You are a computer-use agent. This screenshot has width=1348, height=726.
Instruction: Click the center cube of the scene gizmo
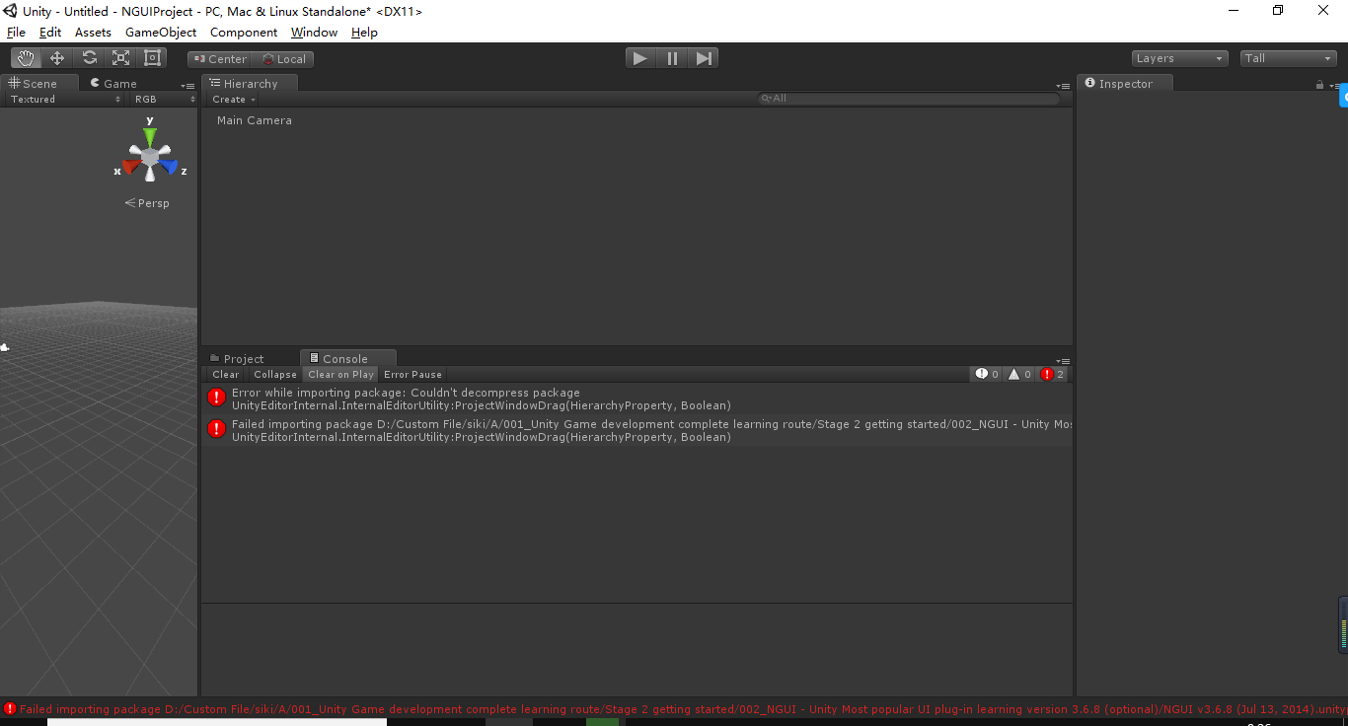[150, 158]
